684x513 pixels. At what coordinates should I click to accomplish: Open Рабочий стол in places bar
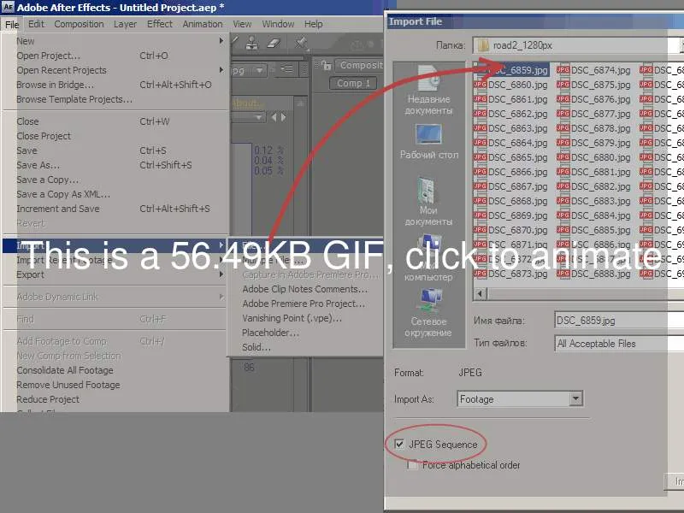click(x=429, y=142)
